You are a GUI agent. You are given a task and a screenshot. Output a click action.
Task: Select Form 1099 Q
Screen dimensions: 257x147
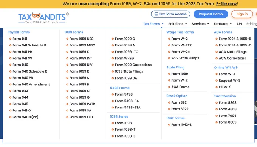click(125, 39)
